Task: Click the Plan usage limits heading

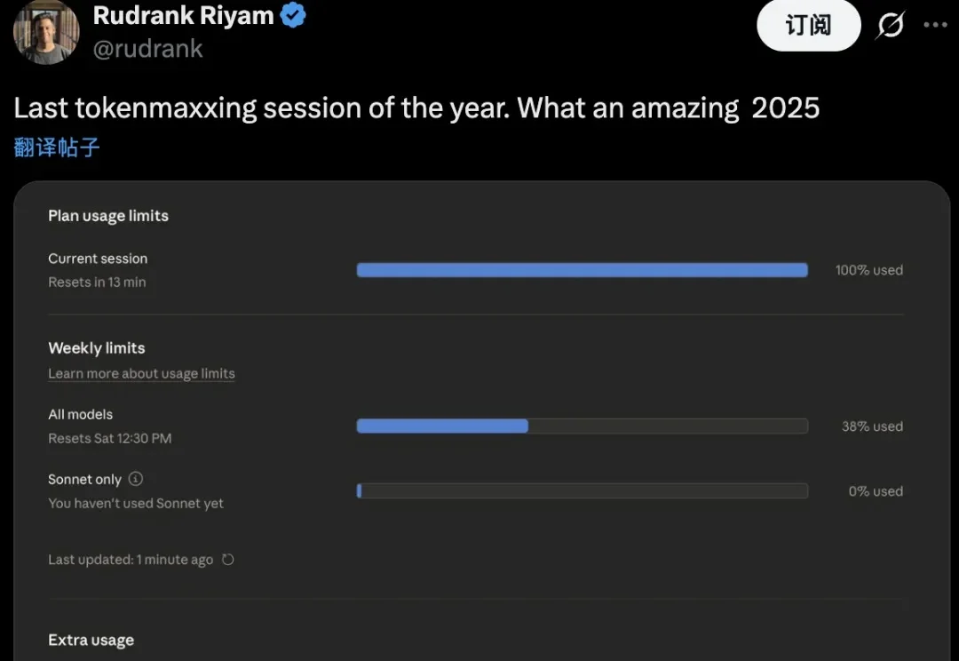Action: [x=108, y=216]
